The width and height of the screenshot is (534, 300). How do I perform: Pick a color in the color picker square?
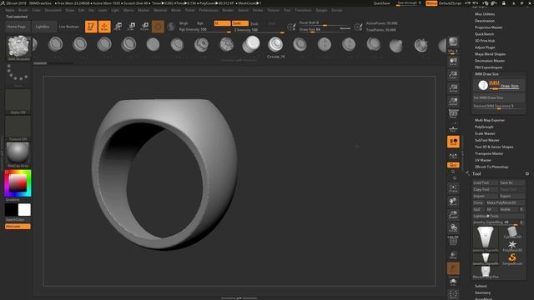point(18,183)
